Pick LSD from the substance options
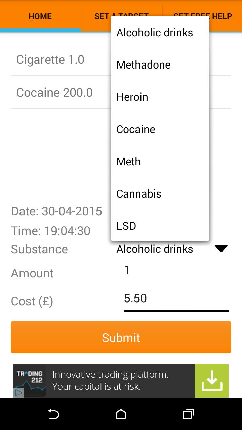The width and height of the screenshot is (242, 430). click(160, 226)
